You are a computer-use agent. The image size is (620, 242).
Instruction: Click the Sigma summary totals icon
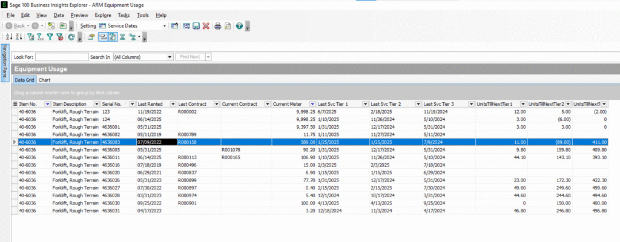point(122,37)
